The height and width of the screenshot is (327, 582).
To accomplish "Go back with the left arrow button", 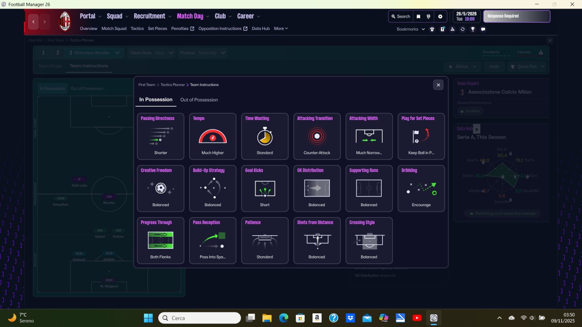I will 33,21.
